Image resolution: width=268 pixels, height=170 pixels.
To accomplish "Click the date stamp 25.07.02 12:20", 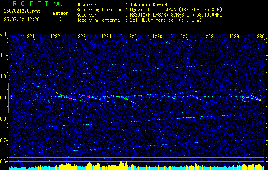I will tap(22, 20).
